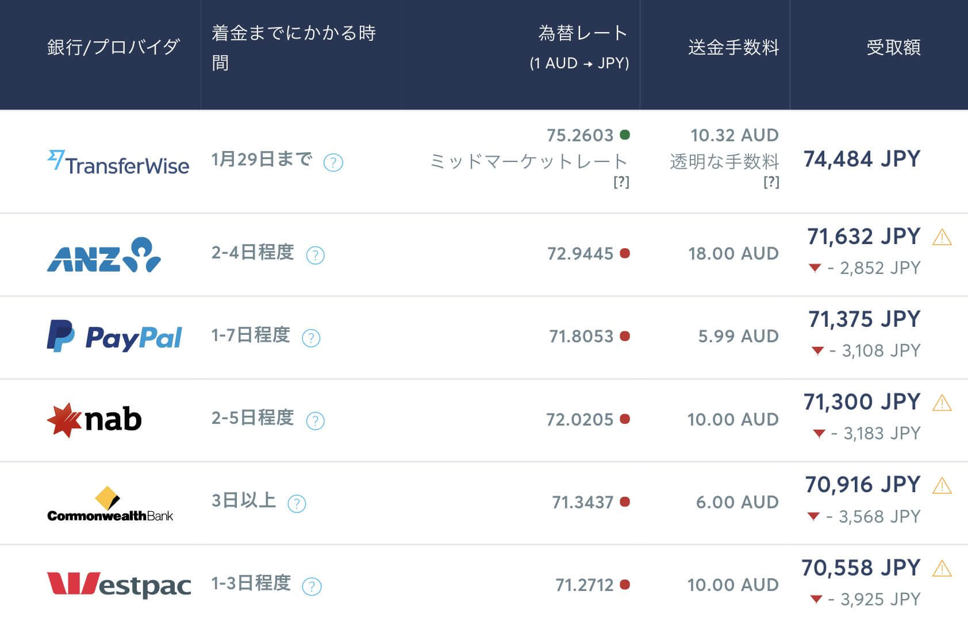The image size is (968, 622).
Task: Click warning icon next to 70,558 JPY
Action: pyautogui.click(x=942, y=569)
